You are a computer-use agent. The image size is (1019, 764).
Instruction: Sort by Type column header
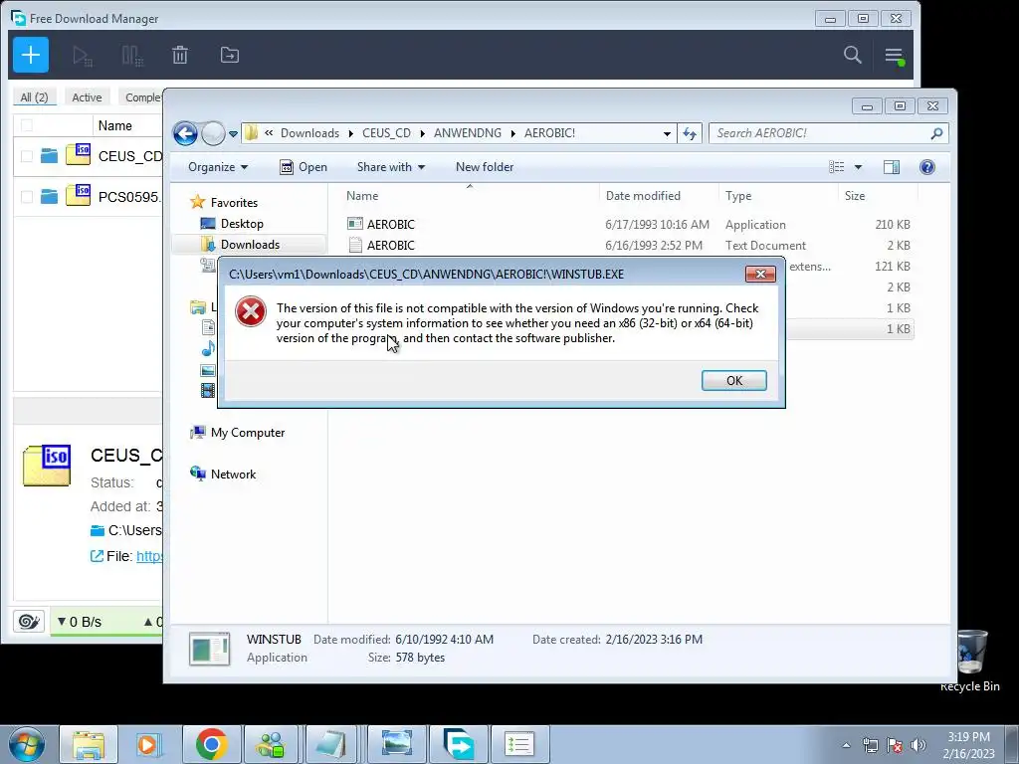[x=738, y=196]
